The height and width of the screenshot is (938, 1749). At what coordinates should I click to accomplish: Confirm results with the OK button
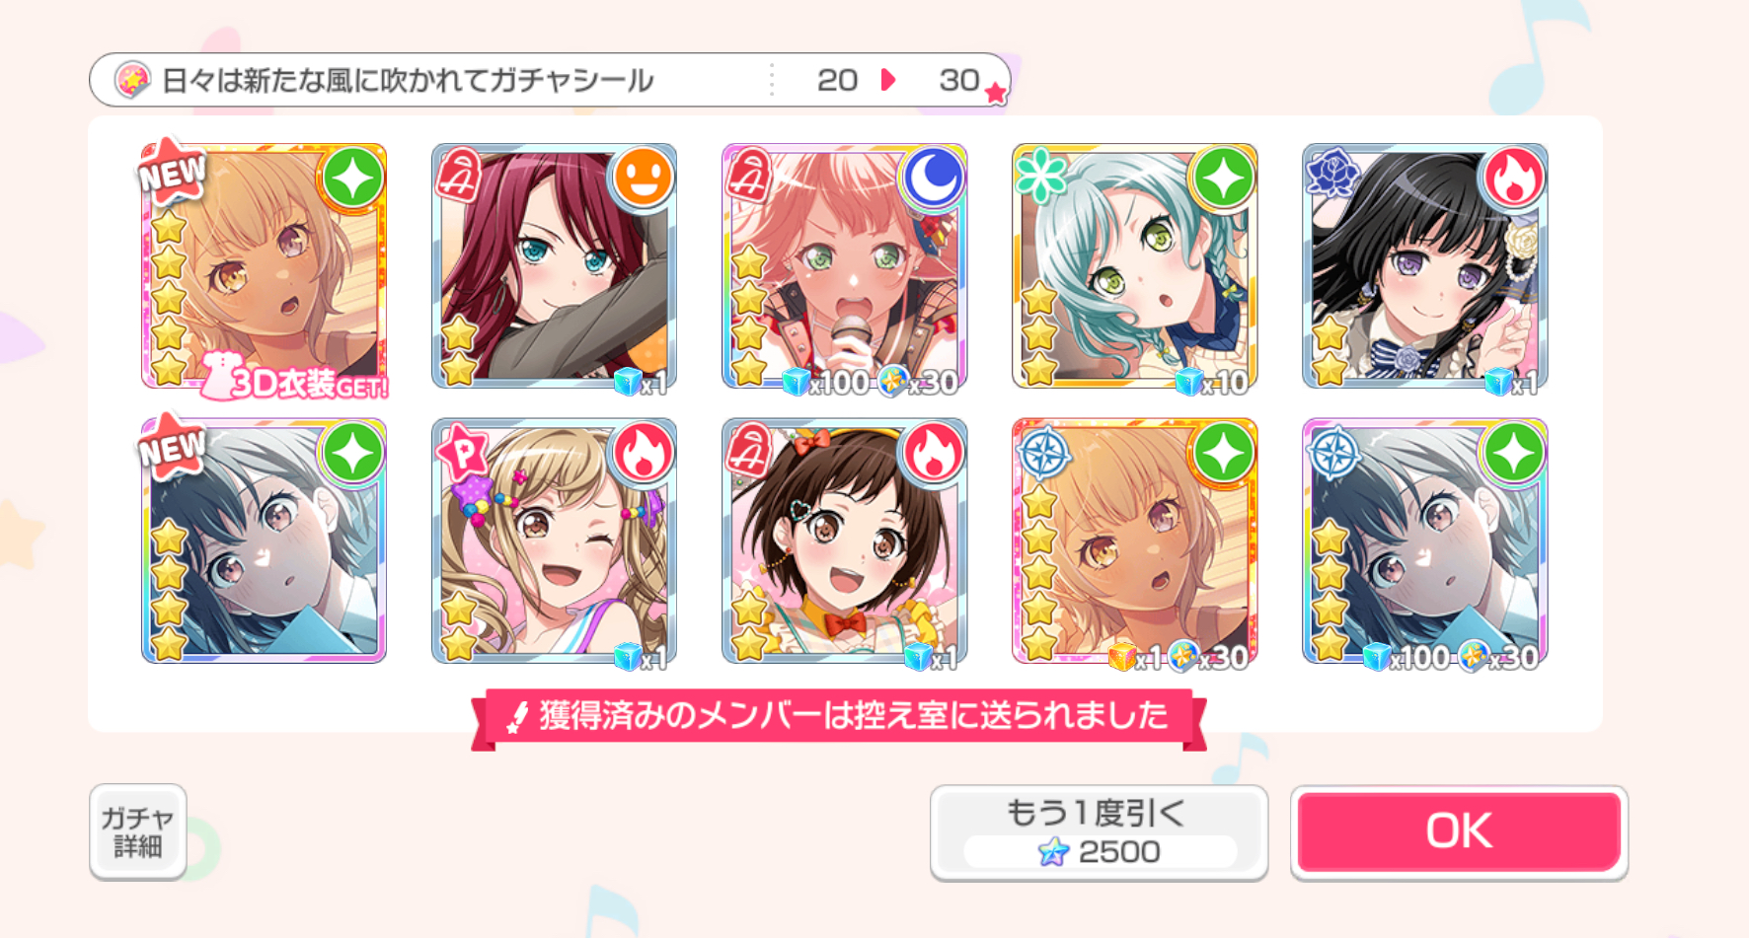tap(1459, 831)
